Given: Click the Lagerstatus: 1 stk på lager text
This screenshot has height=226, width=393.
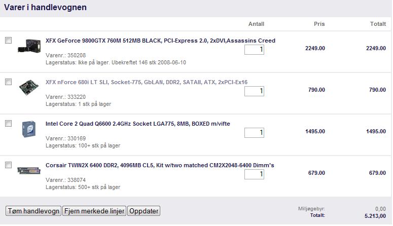Looking at the screenshot, I should (78, 104).
